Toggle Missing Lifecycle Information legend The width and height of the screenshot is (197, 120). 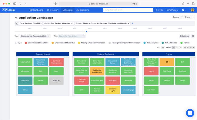tap(92, 43)
